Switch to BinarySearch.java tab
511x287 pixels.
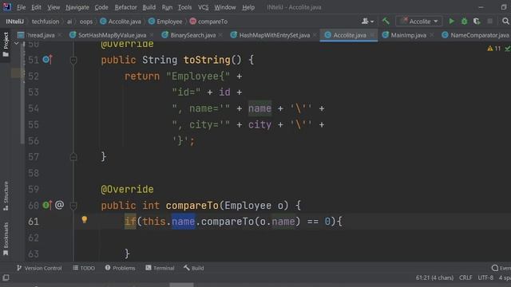(x=193, y=35)
